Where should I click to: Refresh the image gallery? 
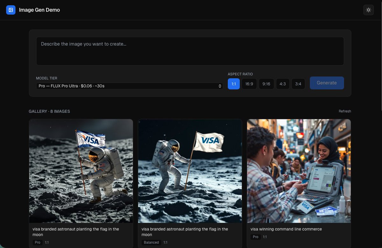point(345,111)
